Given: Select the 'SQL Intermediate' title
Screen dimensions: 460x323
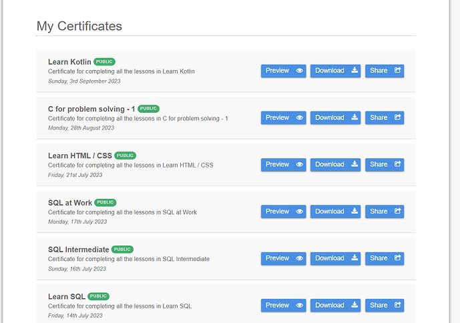Looking at the screenshot, I should coord(79,250).
